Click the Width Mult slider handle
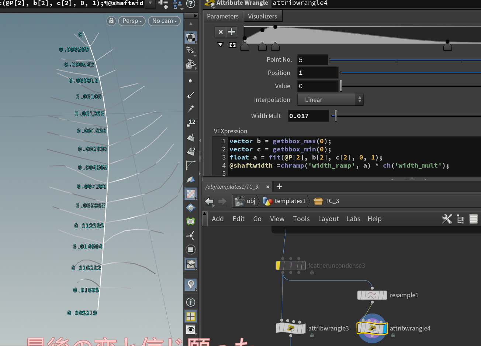 (335, 116)
